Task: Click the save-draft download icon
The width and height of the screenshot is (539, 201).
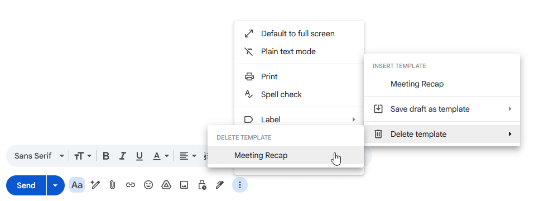Action: [x=378, y=109]
